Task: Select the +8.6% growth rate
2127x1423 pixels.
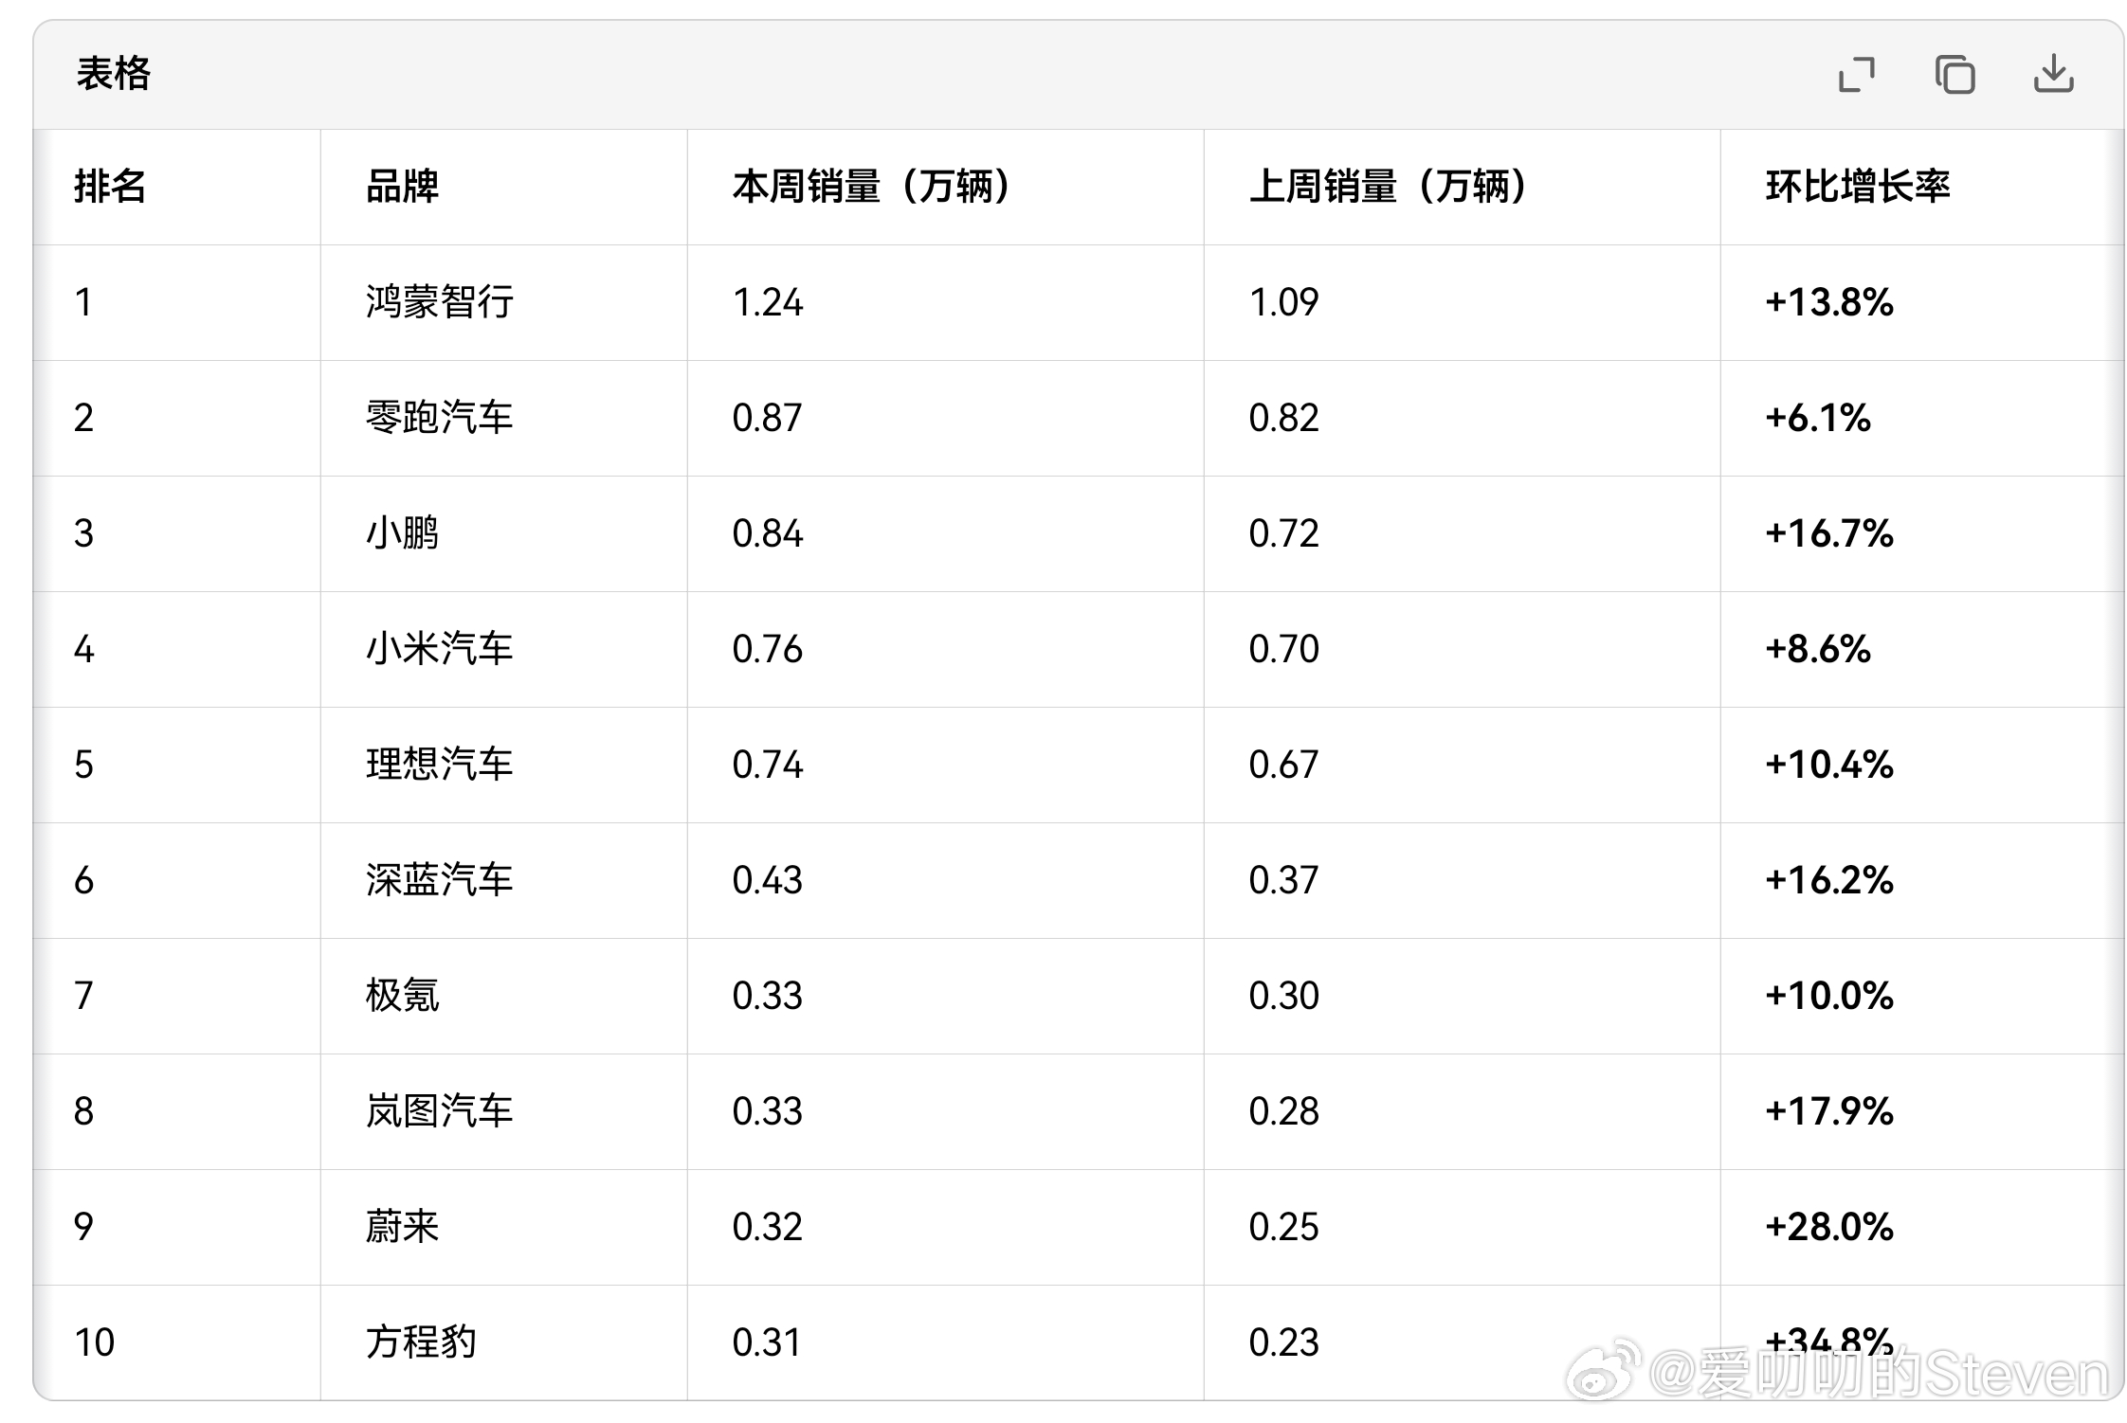Action: pos(1818,649)
